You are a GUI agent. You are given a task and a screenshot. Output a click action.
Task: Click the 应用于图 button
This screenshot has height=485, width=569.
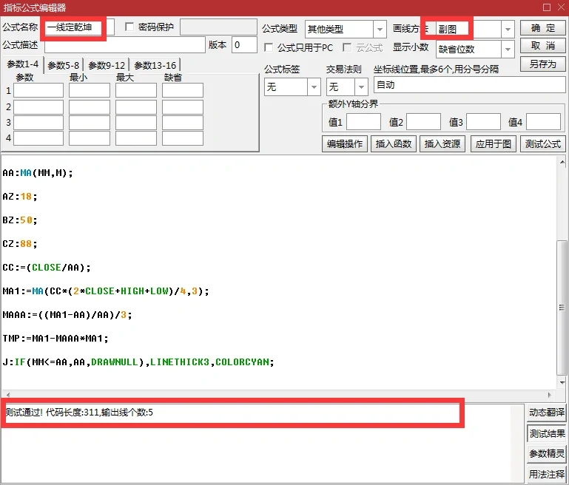[493, 144]
